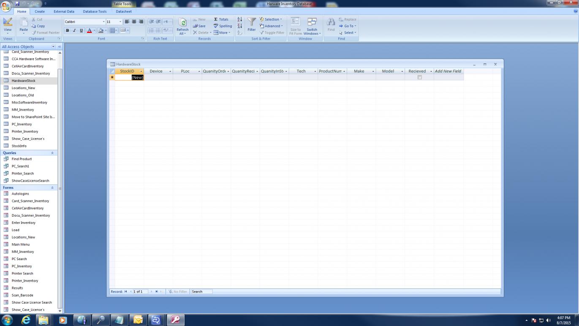Switch to the Datasheet tab
The width and height of the screenshot is (579, 326).
pyautogui.click(x=124, y=11)
